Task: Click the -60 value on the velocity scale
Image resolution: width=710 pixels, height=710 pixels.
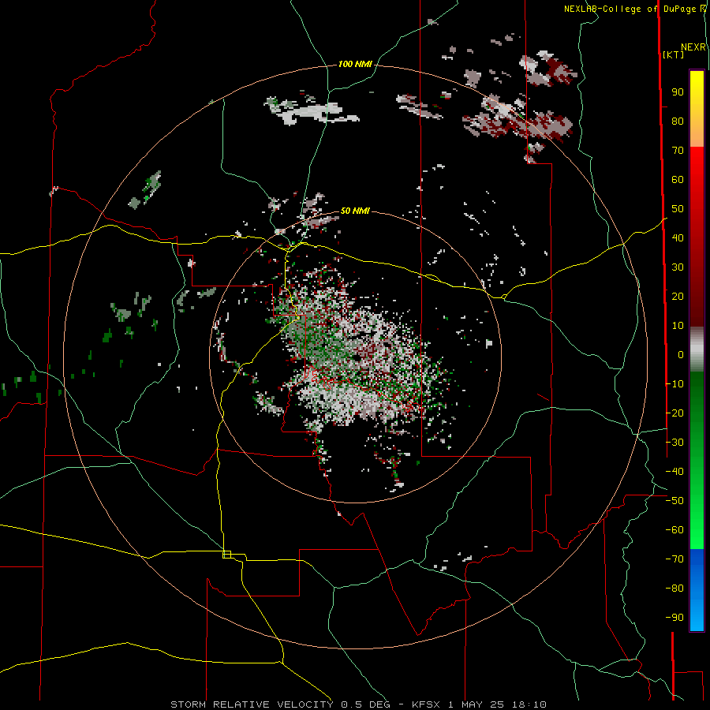Action: pyautogui.click(x=674, y=530)
